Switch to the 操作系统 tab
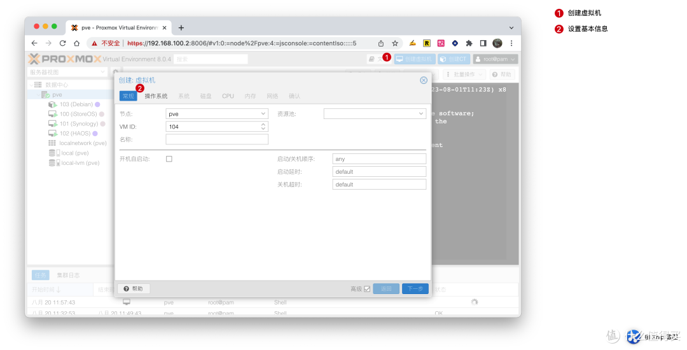This screenshot has height=350, width=687. click(x=156, y=96)
